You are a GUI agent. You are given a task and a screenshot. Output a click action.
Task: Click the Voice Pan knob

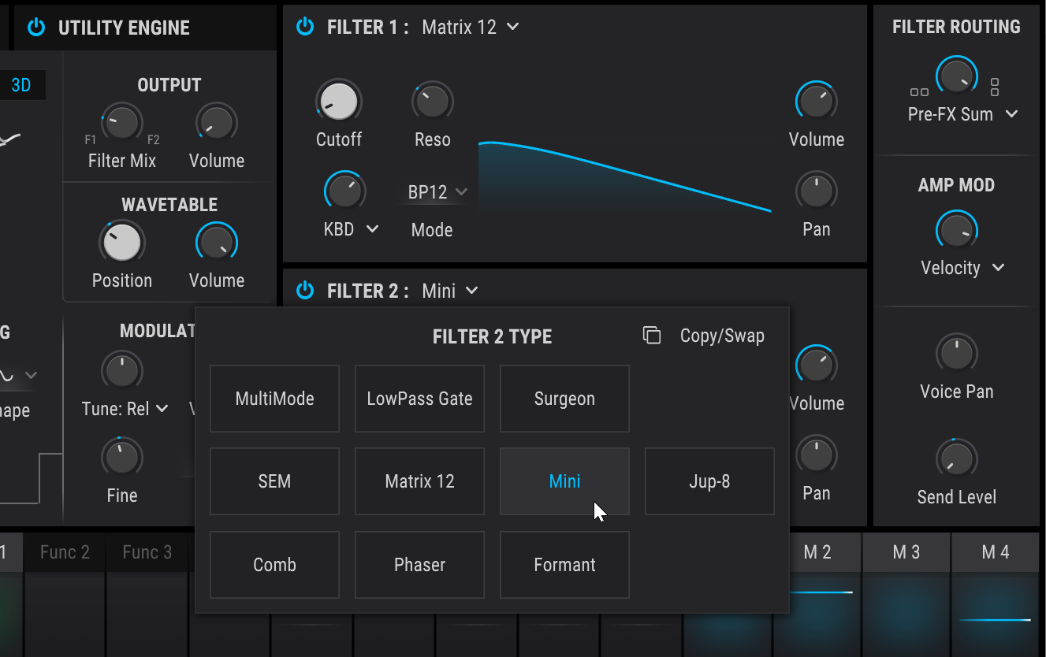(956, 354)
